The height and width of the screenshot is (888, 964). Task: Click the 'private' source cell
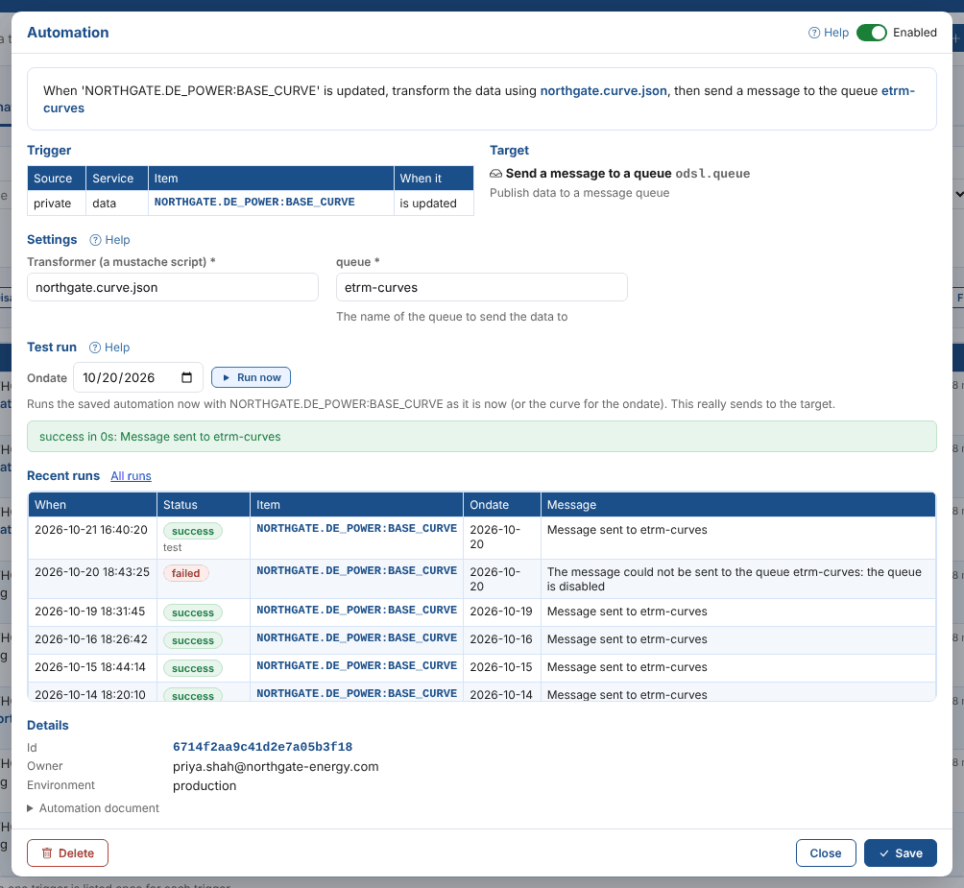click(57, 203)
